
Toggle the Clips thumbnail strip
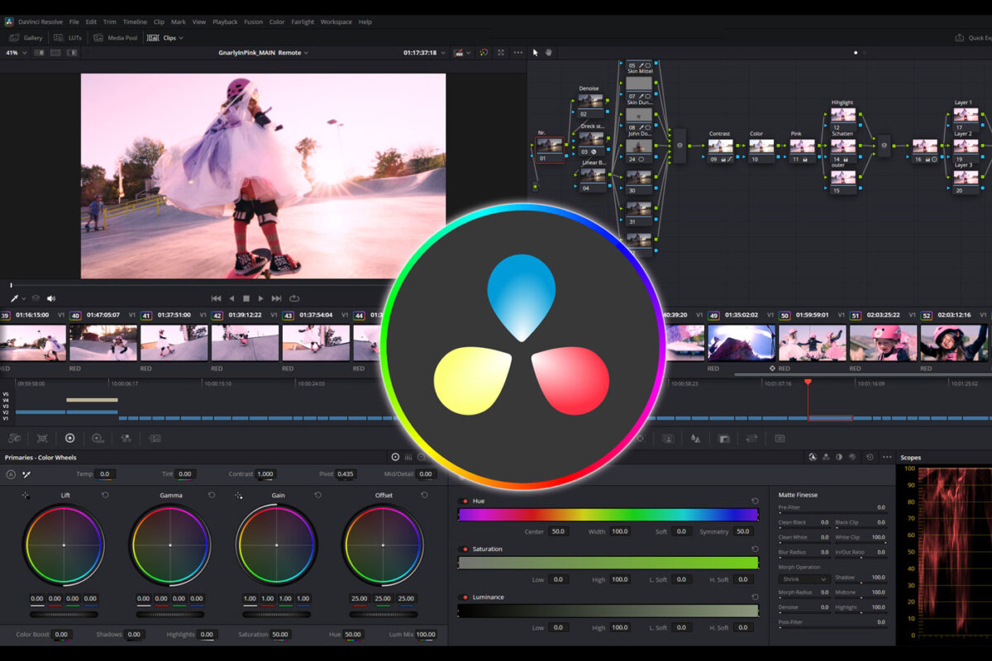point(165,38)
